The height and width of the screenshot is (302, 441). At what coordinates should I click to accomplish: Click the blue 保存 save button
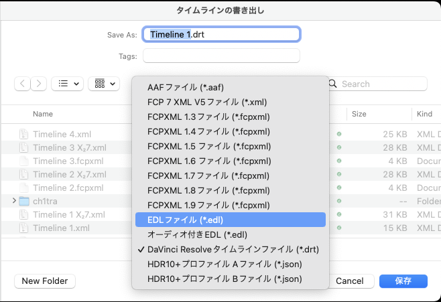403,281
